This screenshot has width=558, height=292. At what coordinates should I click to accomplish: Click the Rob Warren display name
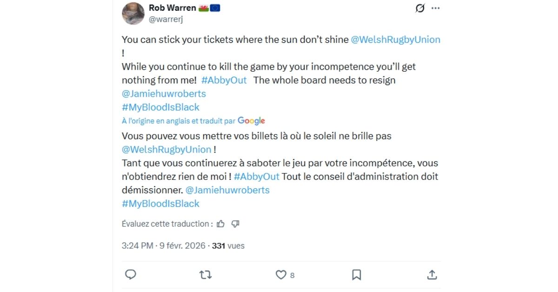click(172, 8)
